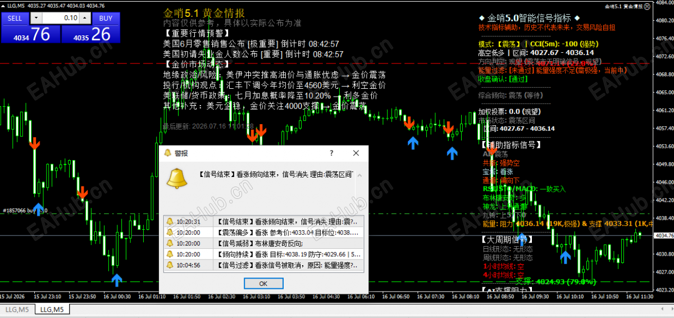Click the alert message scroll-up arrow
The width and height of the screenshot is (674, 318).
(359, 176)
